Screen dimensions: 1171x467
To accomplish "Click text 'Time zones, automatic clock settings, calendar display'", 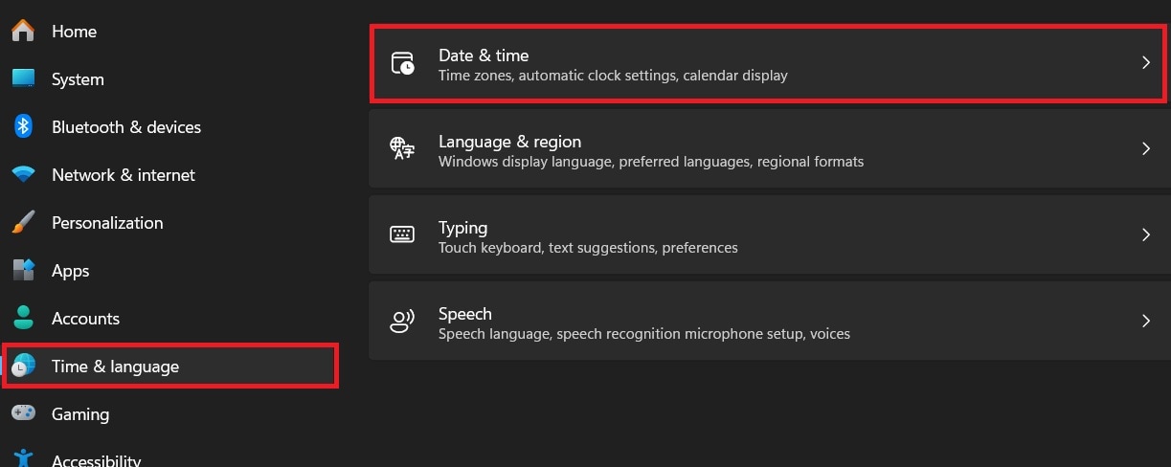I will pos(613,76).
